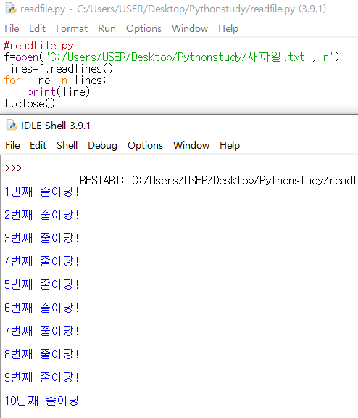Click the print(line) code line
Screen dimensions: 358x418
click(58, 92)
